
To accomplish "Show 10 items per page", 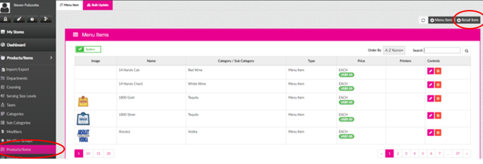I will (88, 154).
